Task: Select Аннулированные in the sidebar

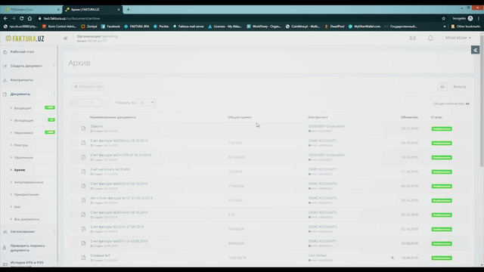Action: (29, 182)
